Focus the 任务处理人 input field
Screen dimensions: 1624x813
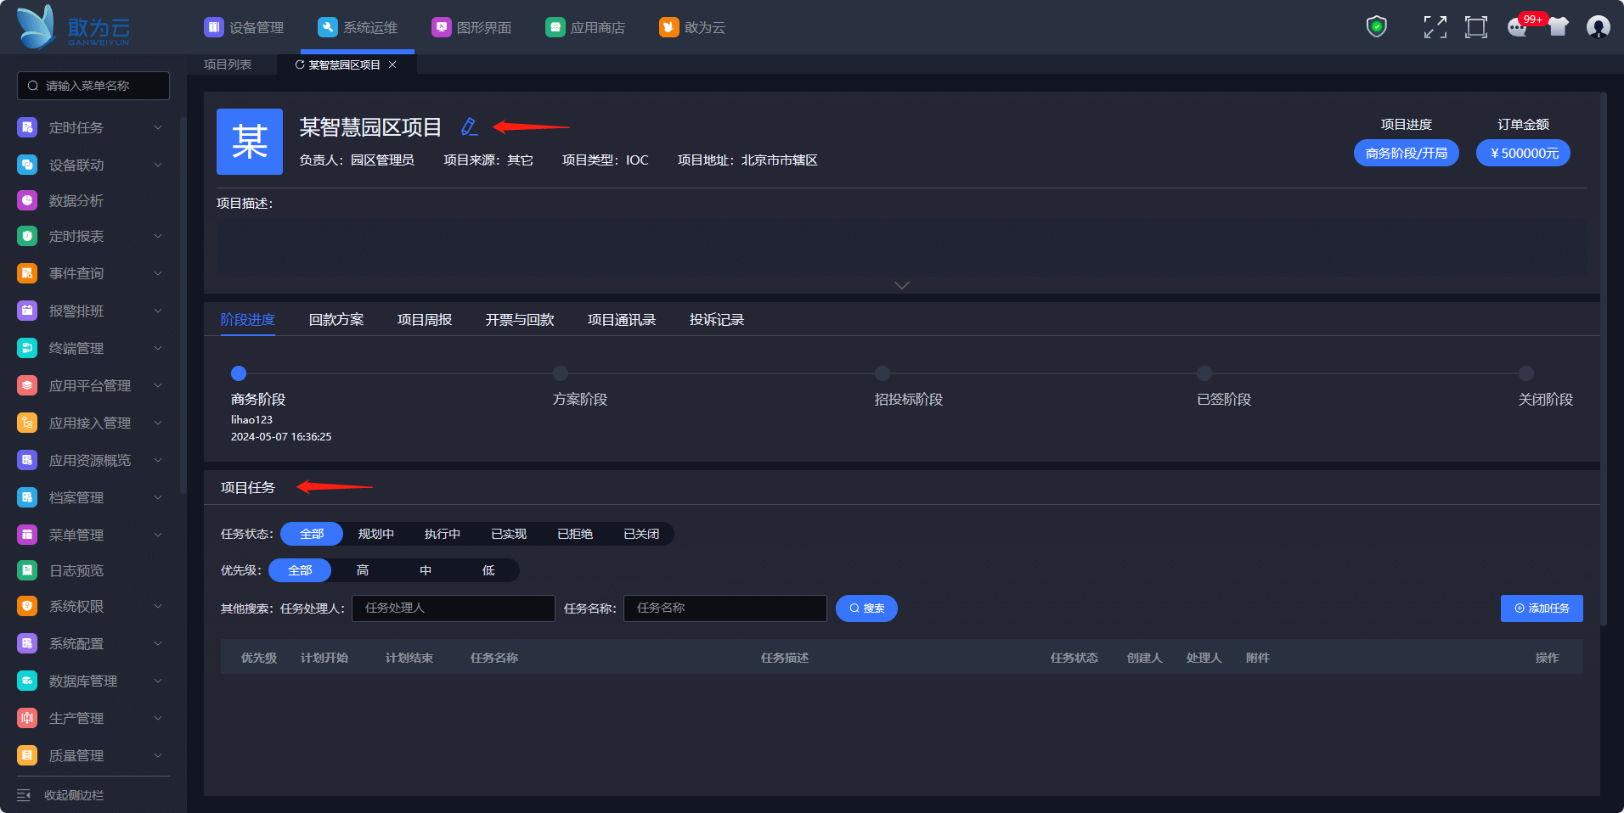(x=453, y=608)
